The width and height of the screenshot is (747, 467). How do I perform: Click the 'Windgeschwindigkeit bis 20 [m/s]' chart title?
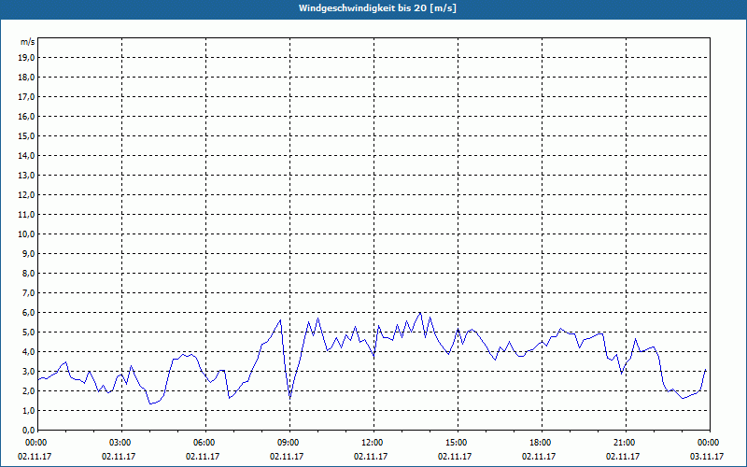(x=377, y=8)
